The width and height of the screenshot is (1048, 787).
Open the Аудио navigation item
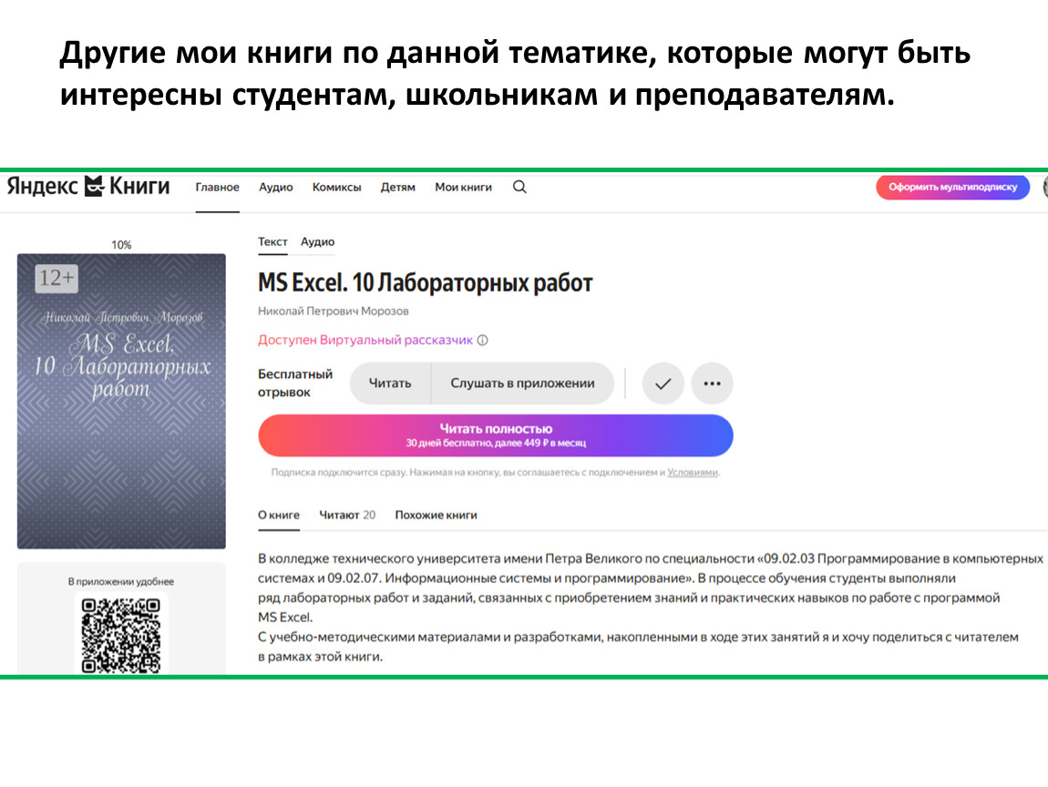point(275,187)
